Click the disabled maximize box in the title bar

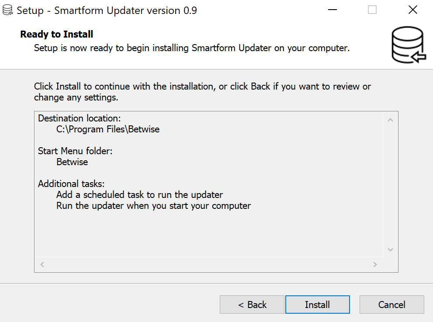(372, 10)
